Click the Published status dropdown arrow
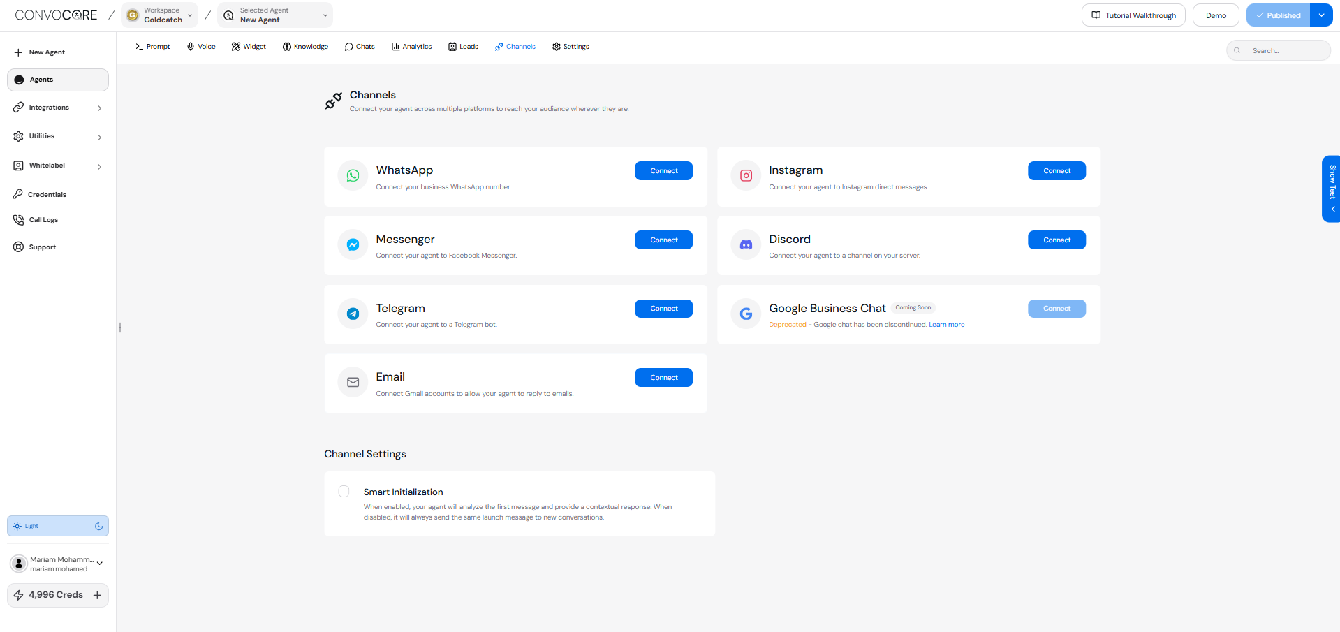 (x=1321, y=15)
